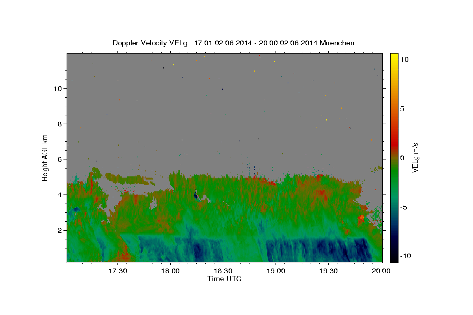The height and width of the screenshot is (315, 473).
Task: Click the height axis label 10
Action: pyautogui.click(x=58, y=88)
